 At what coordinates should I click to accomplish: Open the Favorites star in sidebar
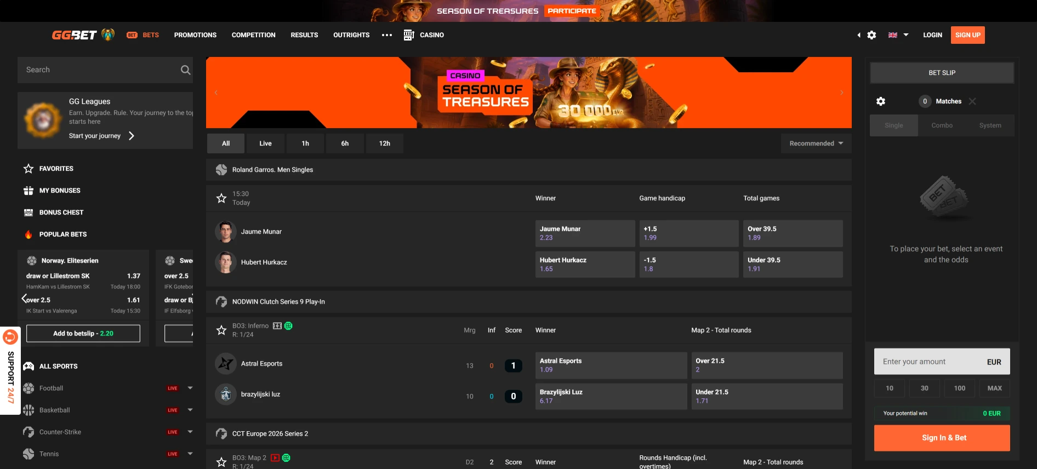point(29,169)
